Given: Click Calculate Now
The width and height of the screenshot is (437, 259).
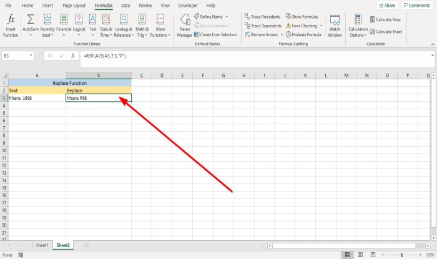Looking at the screenshot, I should click(x=385, y=19).
